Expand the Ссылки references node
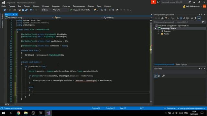 tap(158, 31)
